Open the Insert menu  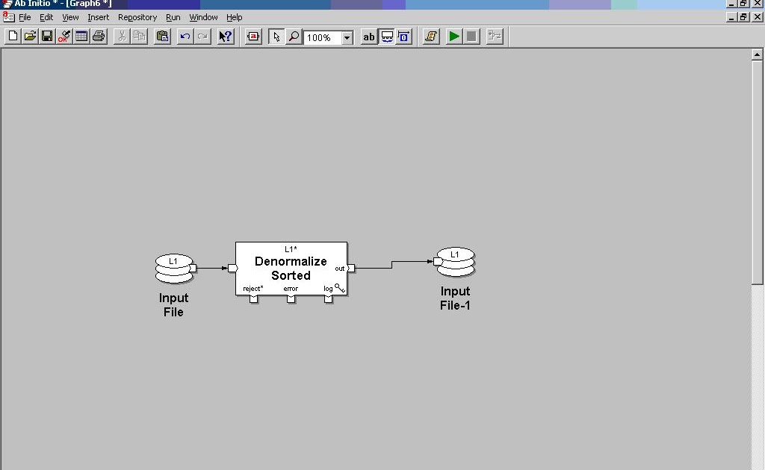[x=98, y=17]
